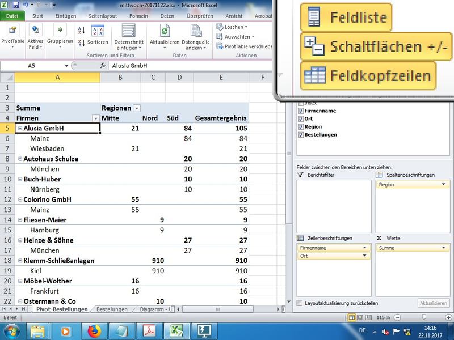Screen dimensions: 454x340
Task: Open Windows Explorer from taskbar
Action: [x=38, y=331]
